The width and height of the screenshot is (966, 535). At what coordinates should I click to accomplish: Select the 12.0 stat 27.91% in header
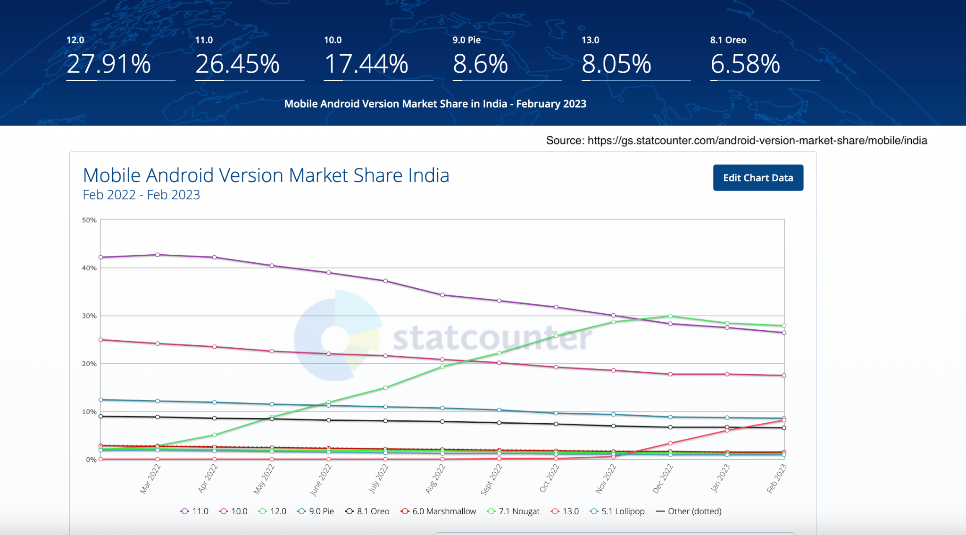tap(109, 64)
